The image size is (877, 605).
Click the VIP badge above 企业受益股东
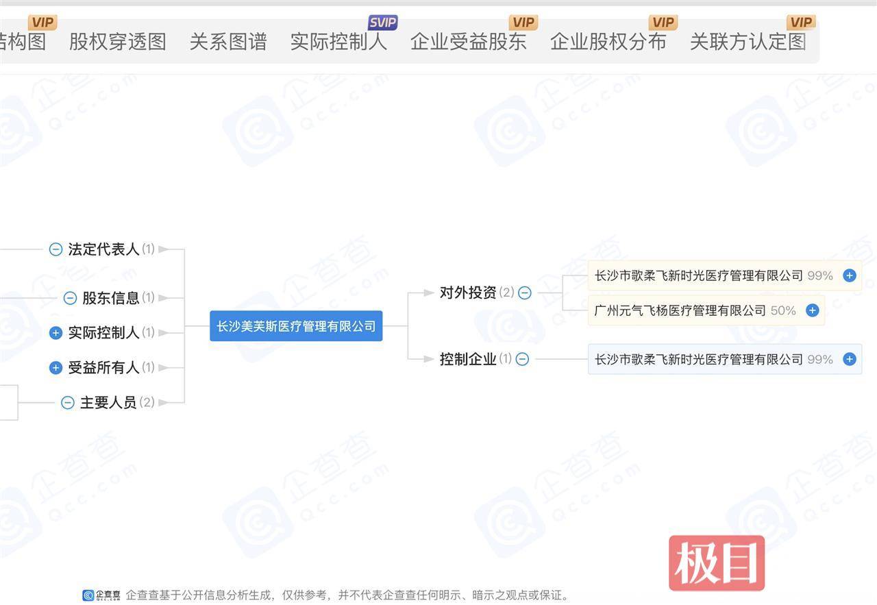point(522,21)
